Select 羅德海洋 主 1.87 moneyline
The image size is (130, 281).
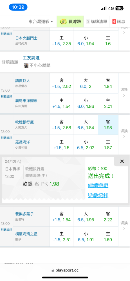click(108, 145)
